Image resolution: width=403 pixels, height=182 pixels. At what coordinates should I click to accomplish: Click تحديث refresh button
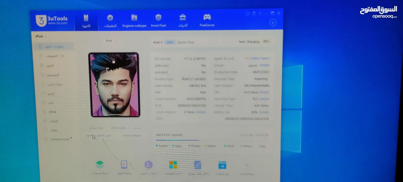pos(137,128)
